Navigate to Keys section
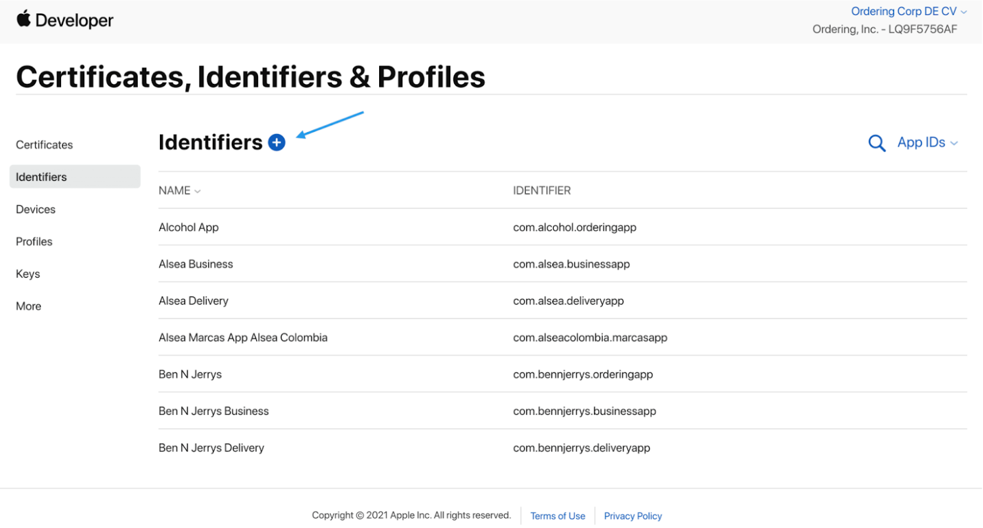Image resolution: width=983 pixels, height=528 pixels. pos(28,274)
